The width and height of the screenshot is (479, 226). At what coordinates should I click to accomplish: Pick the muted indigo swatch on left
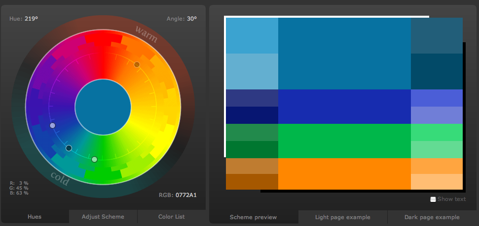tap(252, 98)
